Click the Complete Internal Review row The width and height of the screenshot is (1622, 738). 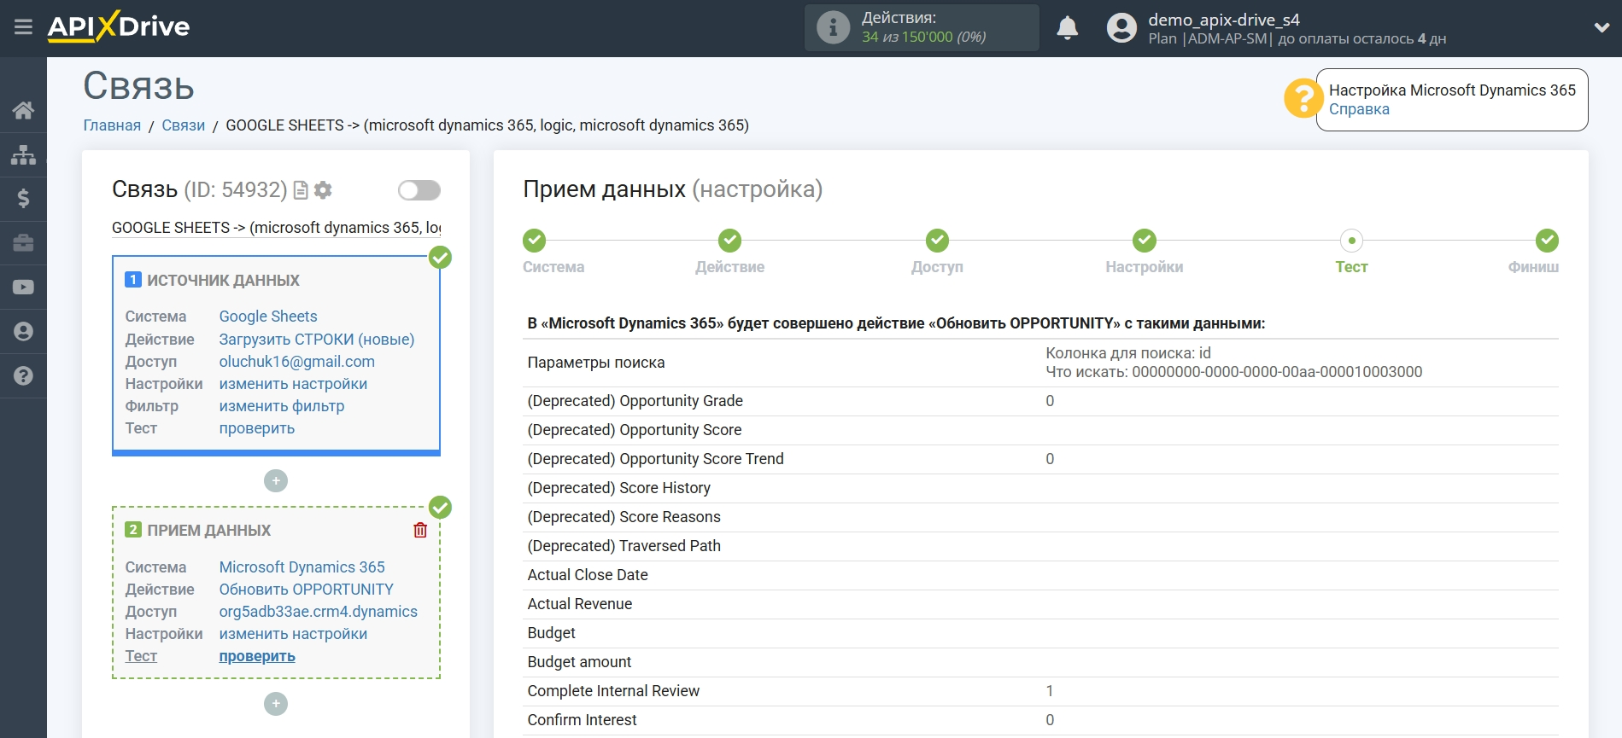point(1040,691)
